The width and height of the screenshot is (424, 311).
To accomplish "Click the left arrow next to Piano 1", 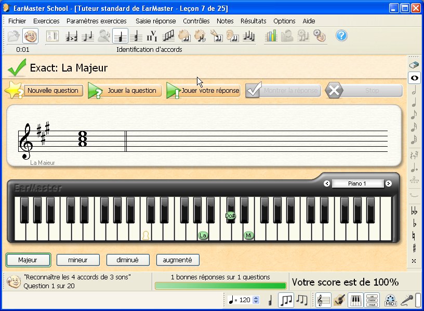I will click(x=327, y=183).
